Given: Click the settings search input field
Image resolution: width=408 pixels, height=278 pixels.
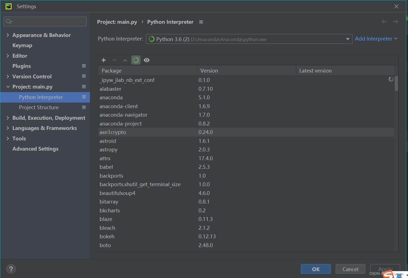Looking at the screenshot, I should [45, 22].
